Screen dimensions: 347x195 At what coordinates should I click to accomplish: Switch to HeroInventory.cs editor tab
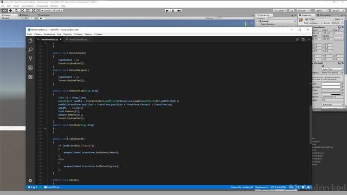pyautogui.click(x=49, y=40)
